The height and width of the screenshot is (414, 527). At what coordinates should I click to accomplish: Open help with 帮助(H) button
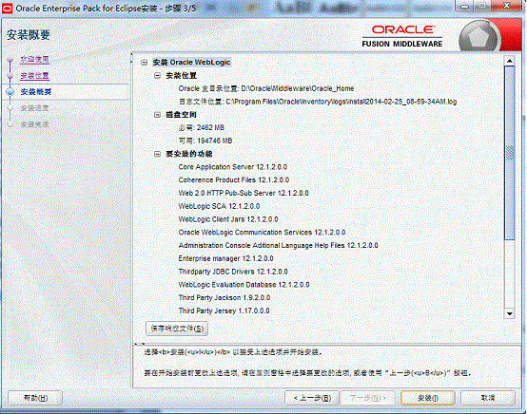pyautogui.click(x=35, y=398)
